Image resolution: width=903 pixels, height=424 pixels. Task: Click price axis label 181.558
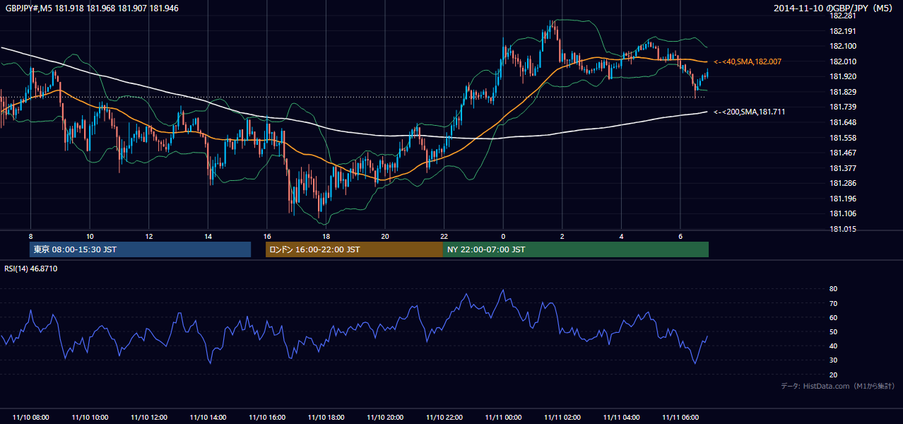(843, 138)
